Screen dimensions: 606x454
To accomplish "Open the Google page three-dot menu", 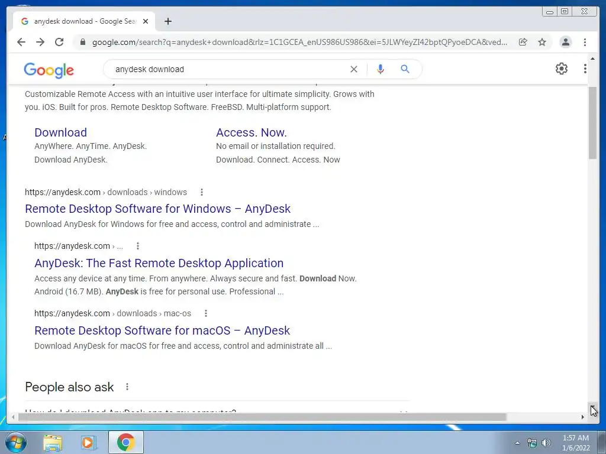I will [x=585, y=69].
